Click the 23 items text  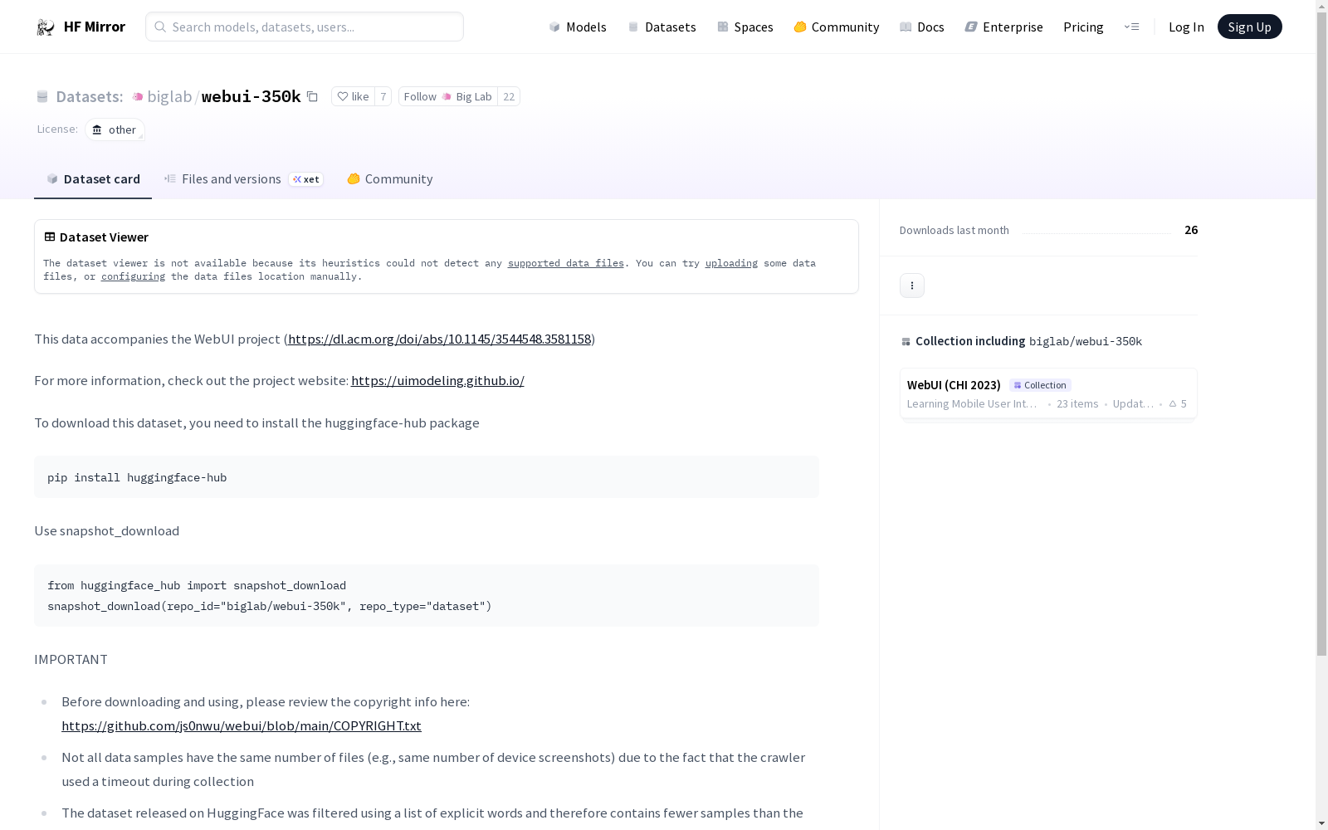click(x=1077, y=403)
